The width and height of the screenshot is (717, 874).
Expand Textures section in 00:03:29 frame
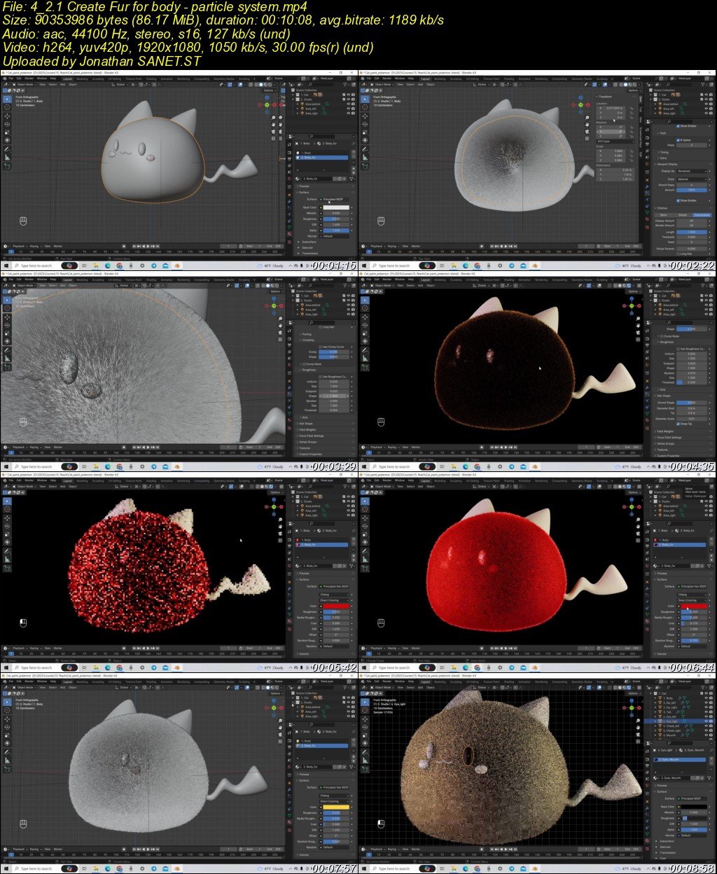(305, 448)
